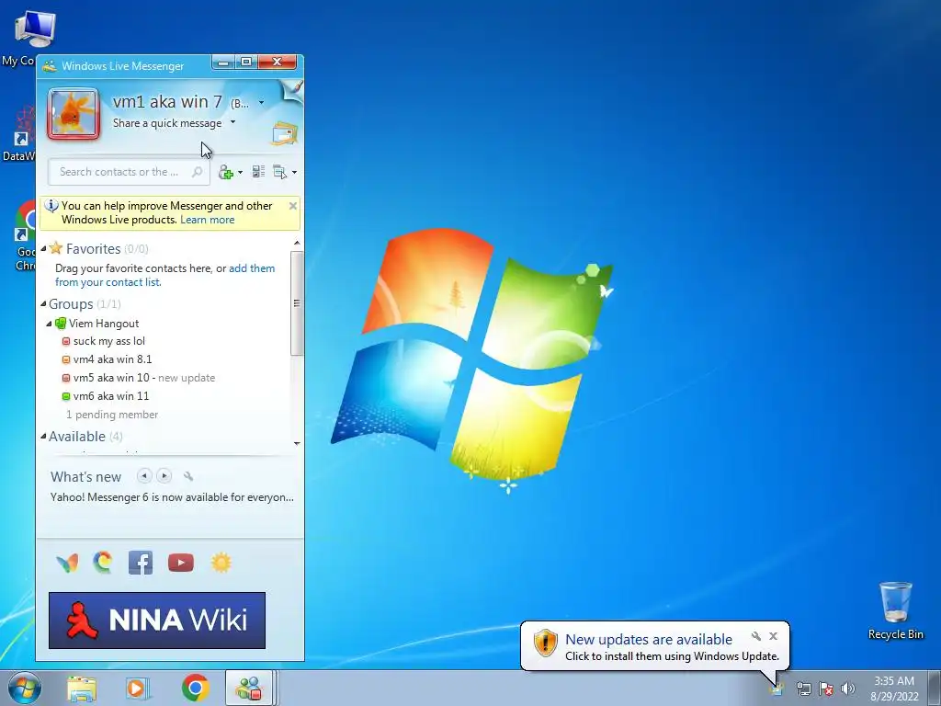Open the quick message dropdown arrow
This screenshot has width=941, height=706.
232,122
